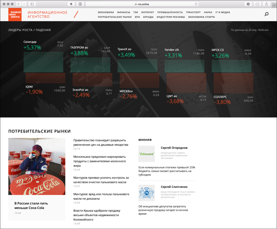Click the −1,90% decline value
This screenshot has width=277, height=229.
34,92
